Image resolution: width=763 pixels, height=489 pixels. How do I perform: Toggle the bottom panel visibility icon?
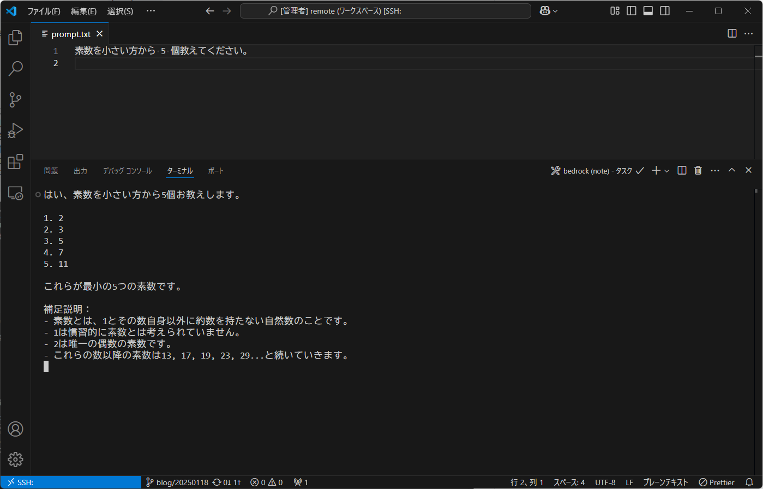click(648, 10)
